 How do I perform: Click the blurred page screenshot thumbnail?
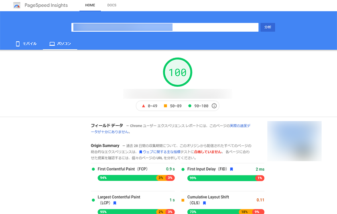pyautogui.click(x=294, y=141)
